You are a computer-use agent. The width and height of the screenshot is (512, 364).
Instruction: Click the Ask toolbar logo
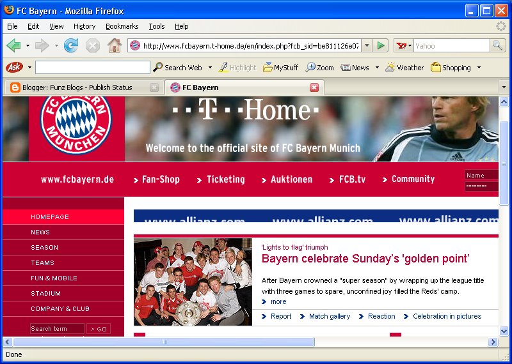point(14,68)
